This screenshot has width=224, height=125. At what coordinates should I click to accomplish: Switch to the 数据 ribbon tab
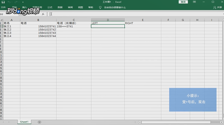(60, 7)
